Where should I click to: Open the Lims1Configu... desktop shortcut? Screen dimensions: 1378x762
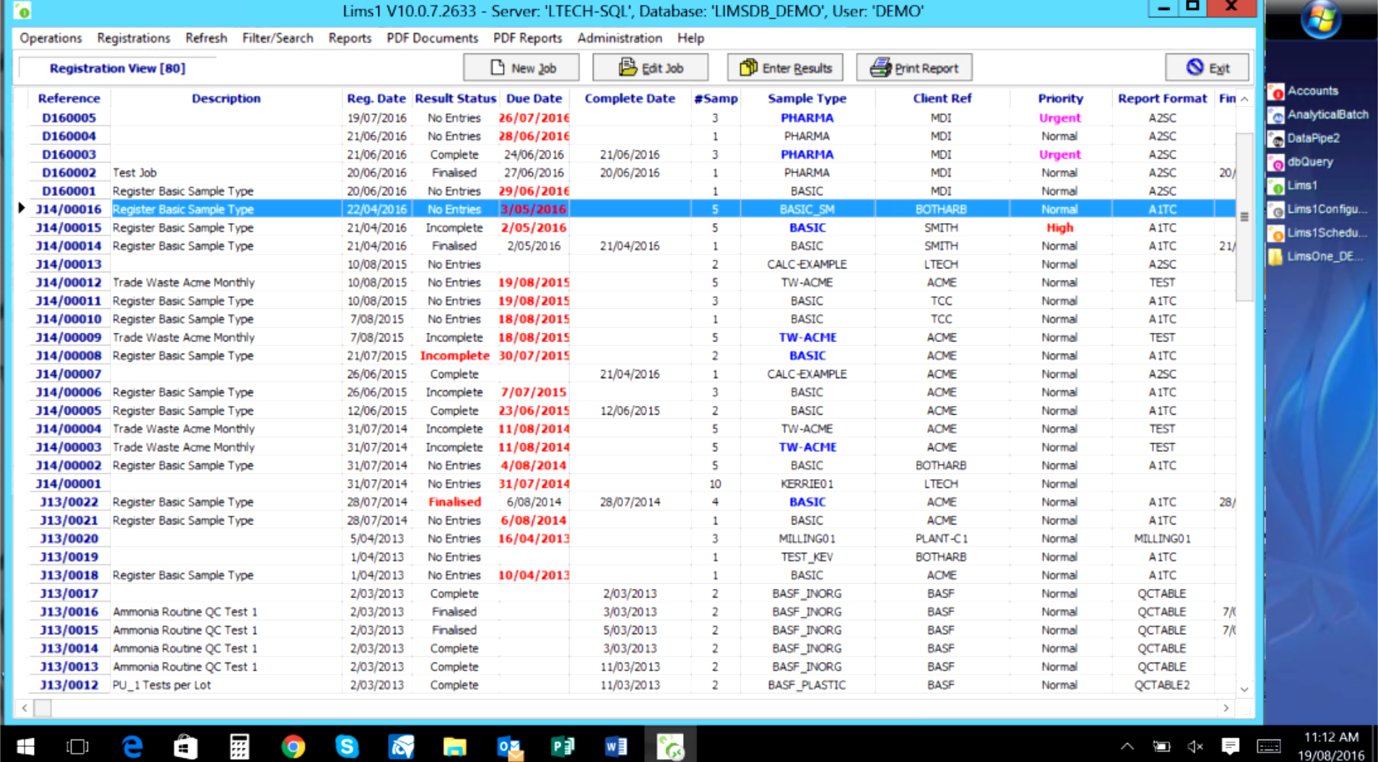coord(1318,210)
